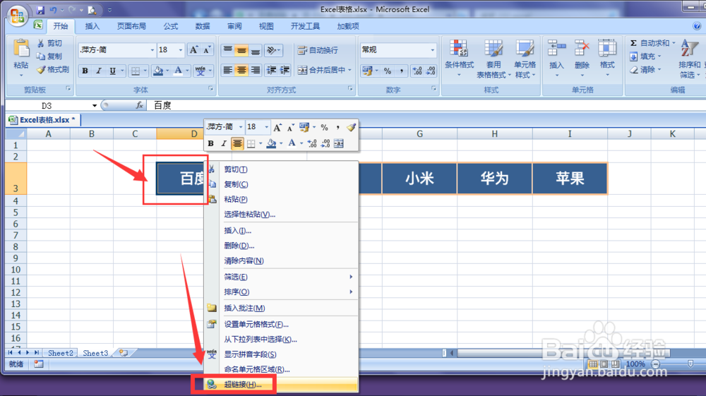Select the 华为 cell
This screenshot has height=396, width=706.
(494, 179)
